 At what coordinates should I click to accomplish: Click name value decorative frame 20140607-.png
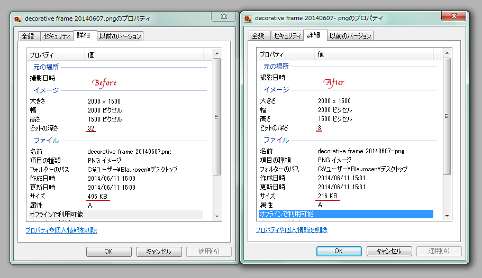361,151
